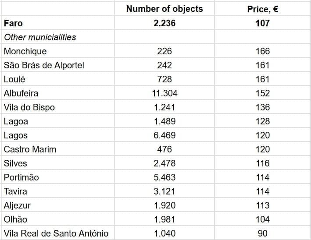Select Monchique's price value 166
Image resolution: width=311 pixels, height=240 pixels.
262,51
